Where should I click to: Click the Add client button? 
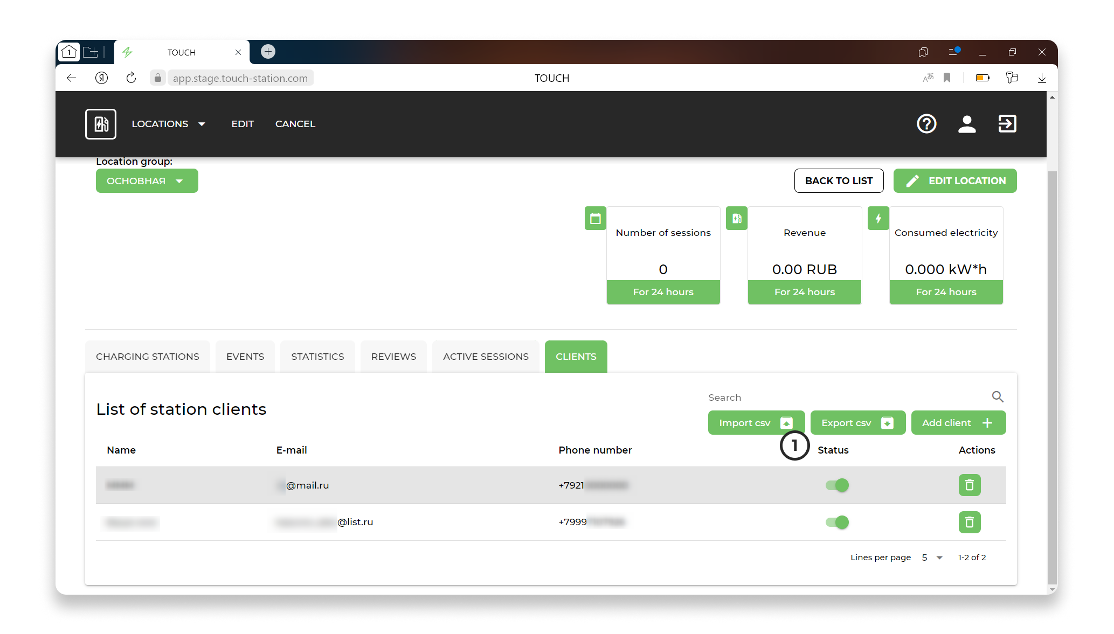click(x=958, y=423)
